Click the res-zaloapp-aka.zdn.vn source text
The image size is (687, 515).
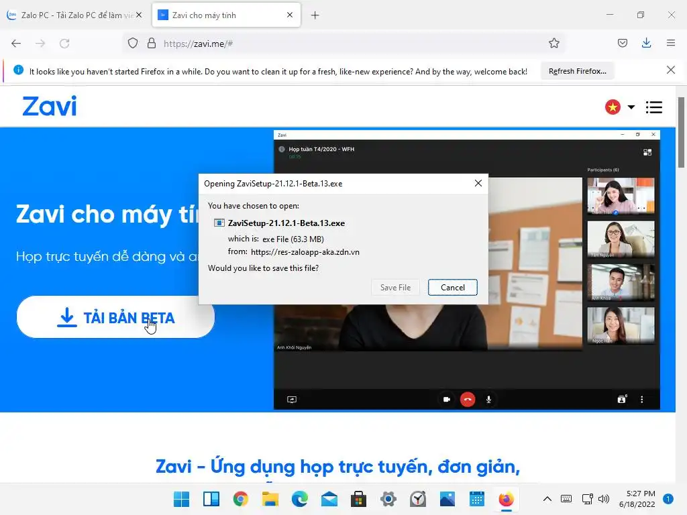tap(305, 252)
